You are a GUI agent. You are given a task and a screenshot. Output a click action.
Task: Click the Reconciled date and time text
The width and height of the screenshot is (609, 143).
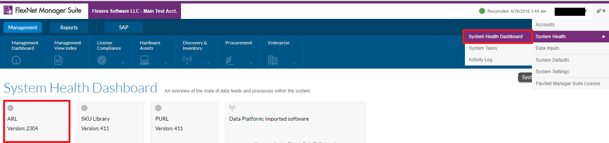(x=517, y=11)
